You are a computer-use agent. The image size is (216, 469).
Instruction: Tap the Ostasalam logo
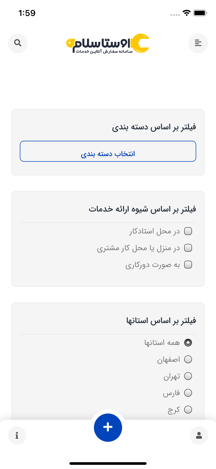click(108, 44)
